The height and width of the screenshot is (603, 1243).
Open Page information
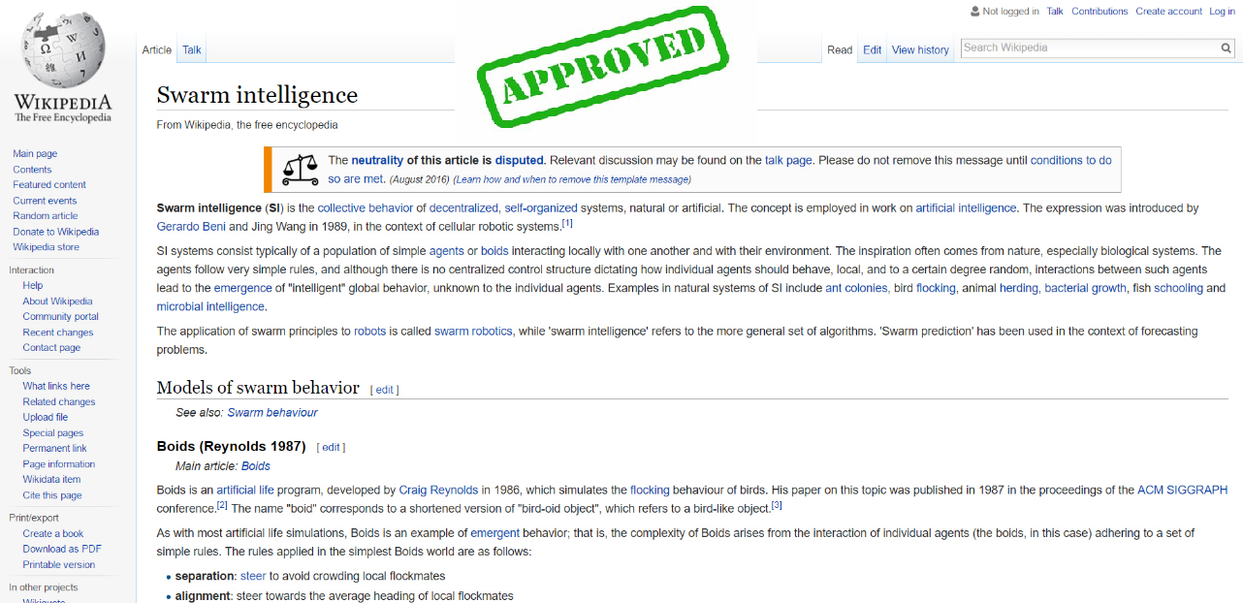(59, 463)
